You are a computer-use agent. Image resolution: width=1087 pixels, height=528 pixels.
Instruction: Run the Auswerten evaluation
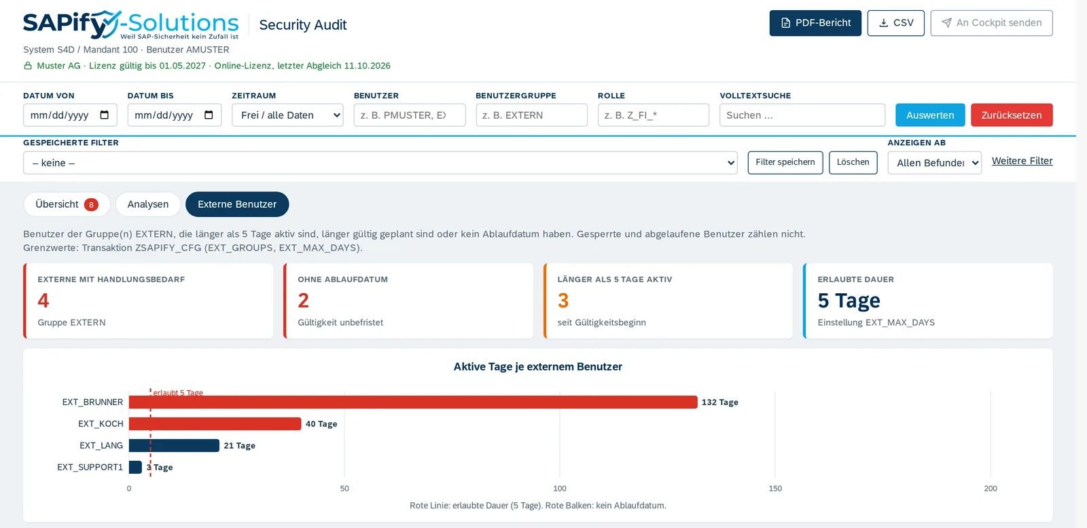(x=930, y=115)
